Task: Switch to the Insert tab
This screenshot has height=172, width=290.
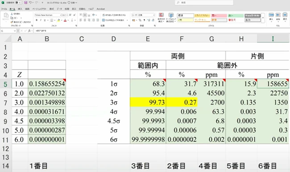Action: pos(20,9)
